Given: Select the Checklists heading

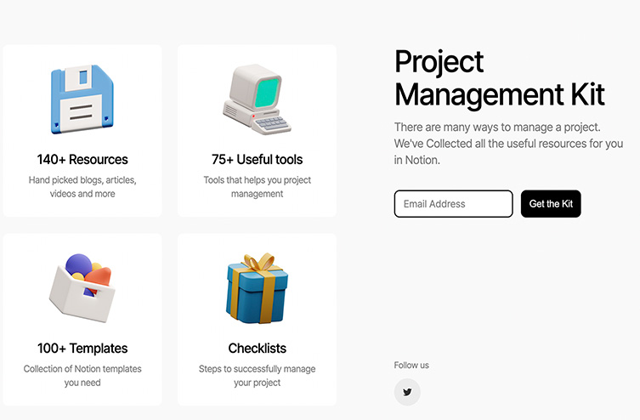Looking at the screenshot, I should (x=257, y=348).
